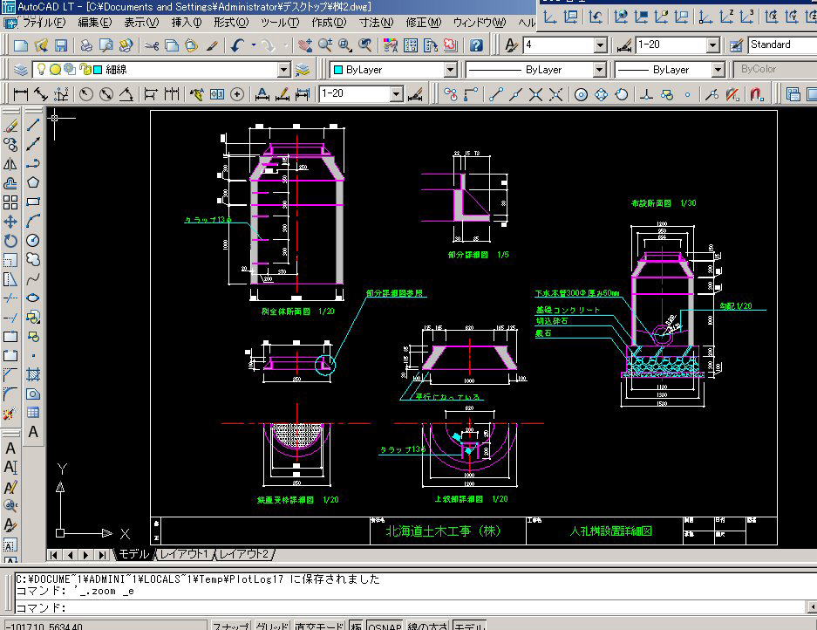Select the モデル drawing tab

(x=133, y=554)
